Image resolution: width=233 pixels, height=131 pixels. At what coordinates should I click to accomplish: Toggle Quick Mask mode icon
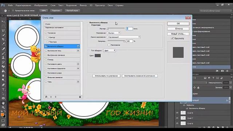tap(3, 121)
